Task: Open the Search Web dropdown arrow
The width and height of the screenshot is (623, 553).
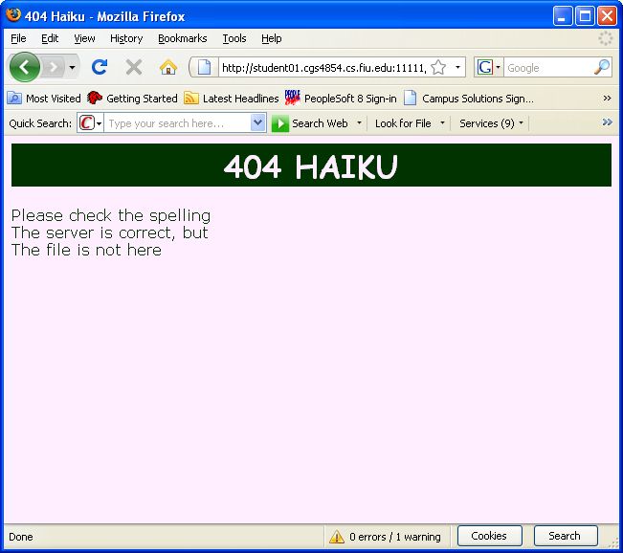Action: pyautogui.click(x=359, y=122)
